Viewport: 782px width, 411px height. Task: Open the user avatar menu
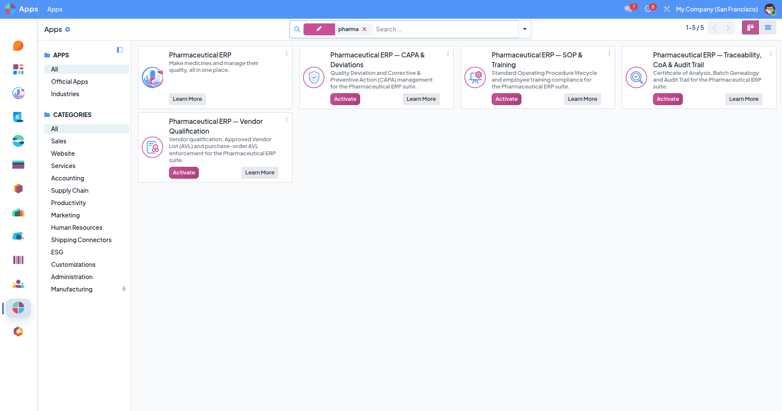pos(770,9)
